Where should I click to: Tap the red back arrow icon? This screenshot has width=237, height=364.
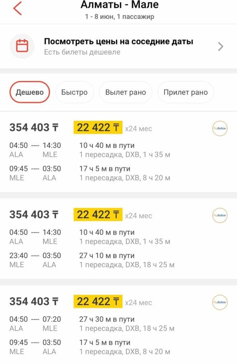click(17, 9)
